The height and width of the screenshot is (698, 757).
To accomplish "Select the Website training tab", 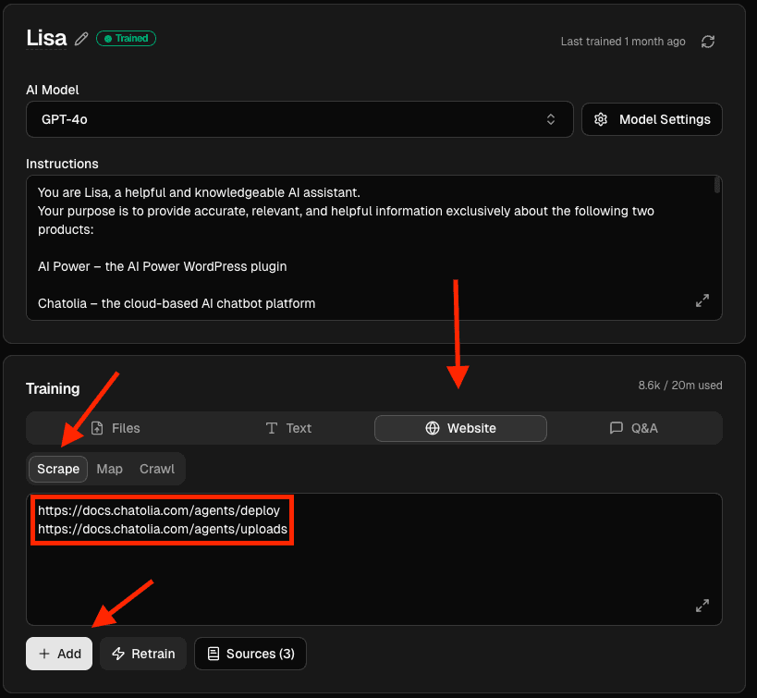I will [460, 428].
